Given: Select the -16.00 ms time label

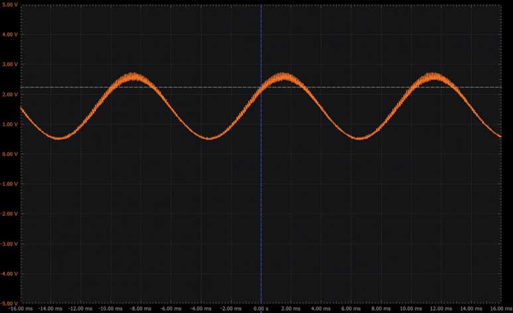Looking at the screenshot, I should pyautogui.click(x=21, y=309).
